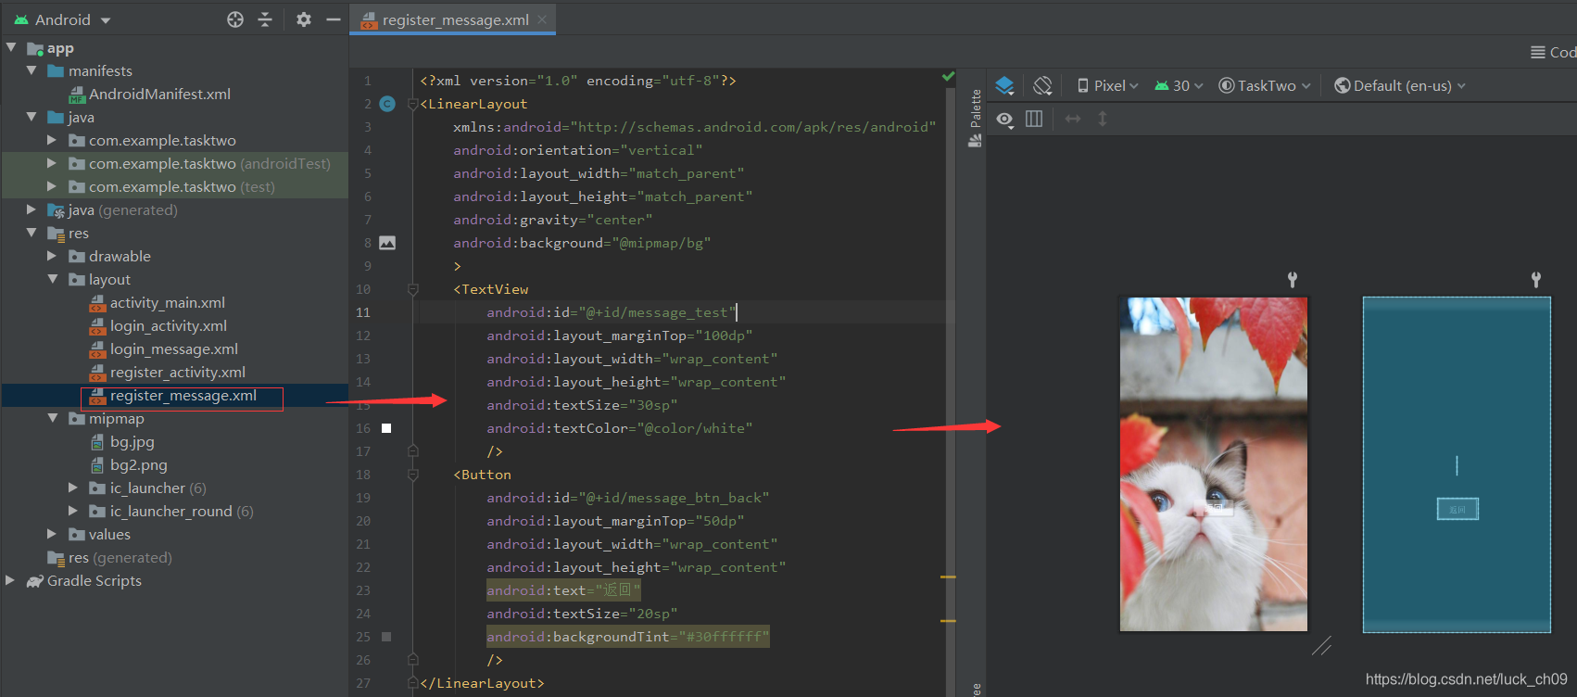The height and width of the screenshot is (697, 1577).
Task: Place cursor in android:id message_test line
Action: 612,312
